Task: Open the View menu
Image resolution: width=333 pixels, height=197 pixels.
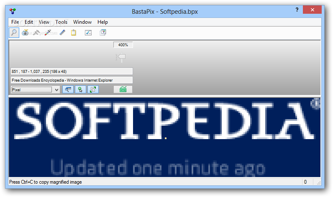Action: (44, 22)
